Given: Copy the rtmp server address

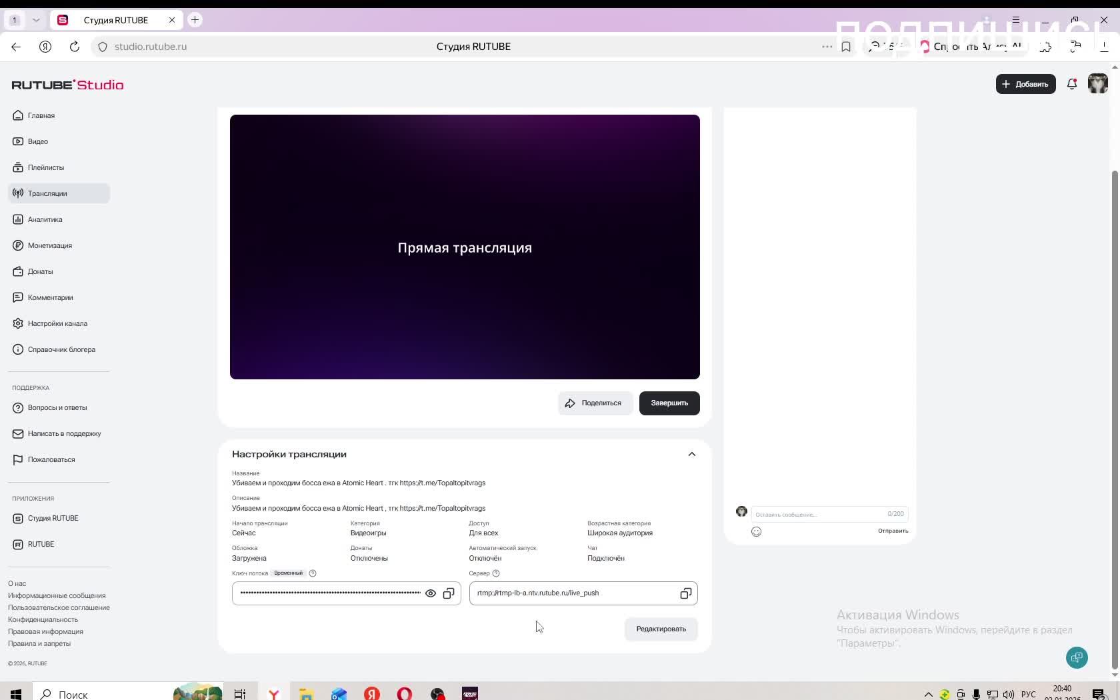Looking at the screenshot, I should tap(685, 593).
